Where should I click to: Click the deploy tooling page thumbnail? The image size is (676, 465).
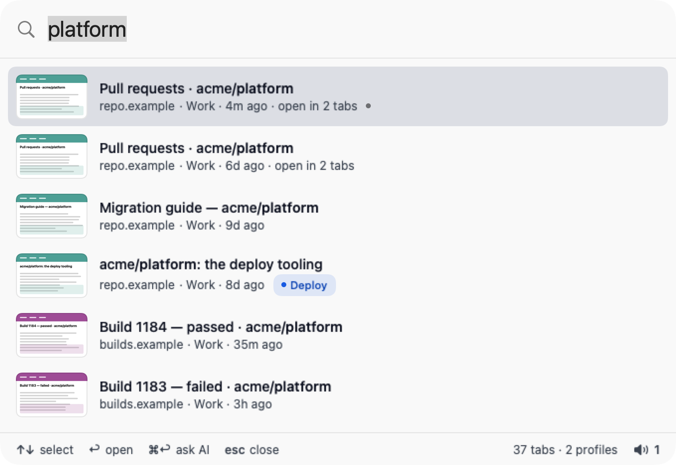52,275
